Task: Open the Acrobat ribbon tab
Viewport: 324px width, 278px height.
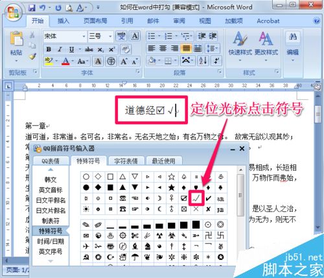Action: pyautogui.click(x=268, y=21)
